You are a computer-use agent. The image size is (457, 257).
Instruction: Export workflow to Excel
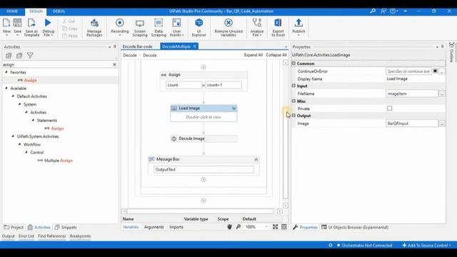coord(278,27)
